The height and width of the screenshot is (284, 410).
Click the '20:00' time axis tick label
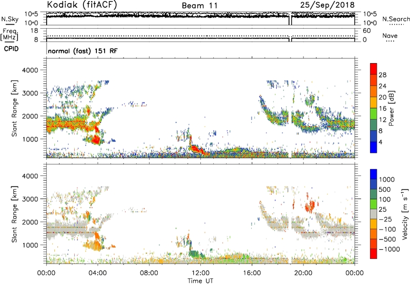[303, 273]
